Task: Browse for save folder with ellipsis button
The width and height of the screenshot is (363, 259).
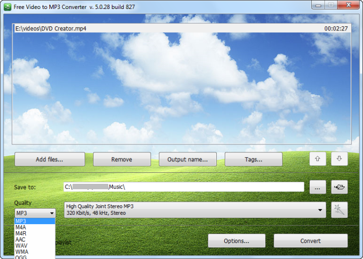Action: (x=318, y=187)
